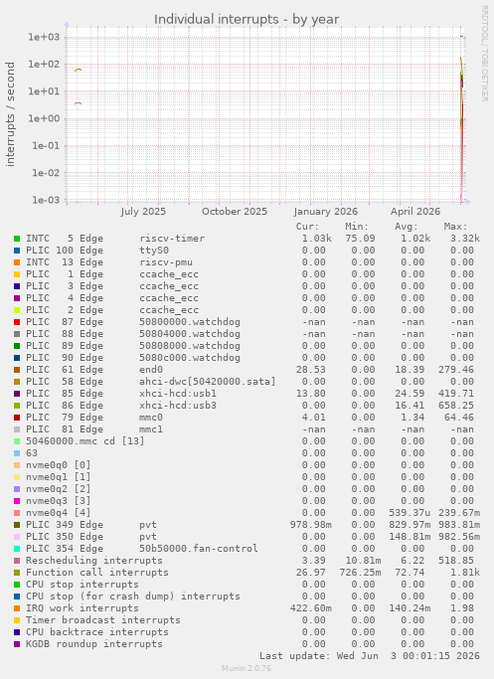Select the pvt current value 978.98m
The width and height of the screenshot is (494, 679).
coord(311,525)
